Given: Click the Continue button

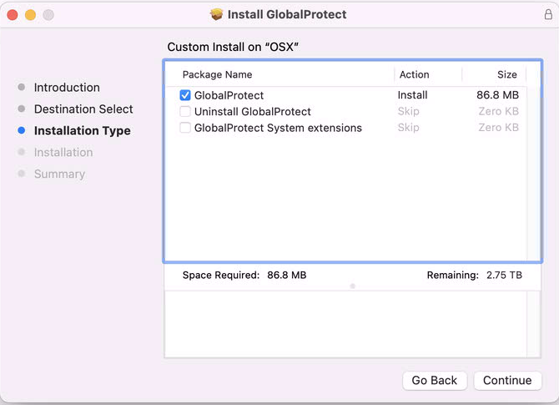Looking at the screenshot, I should 507,381.
